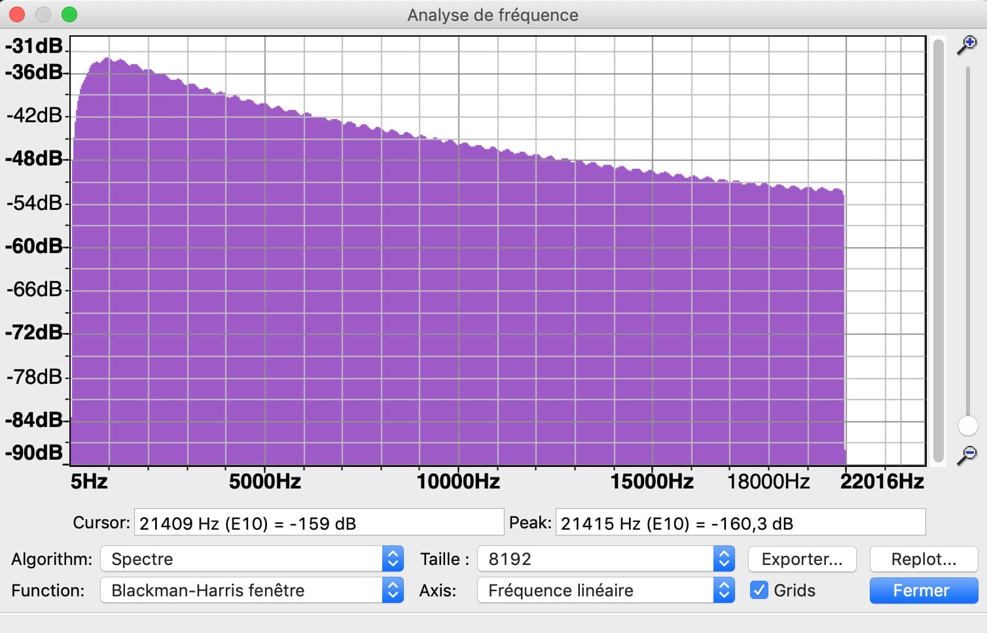Click inside the Peak readout field
Screen dimensions: 987x633
click(740, 522)
